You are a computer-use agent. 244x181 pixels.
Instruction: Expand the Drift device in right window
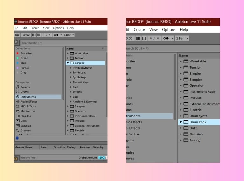pos(180,128)
